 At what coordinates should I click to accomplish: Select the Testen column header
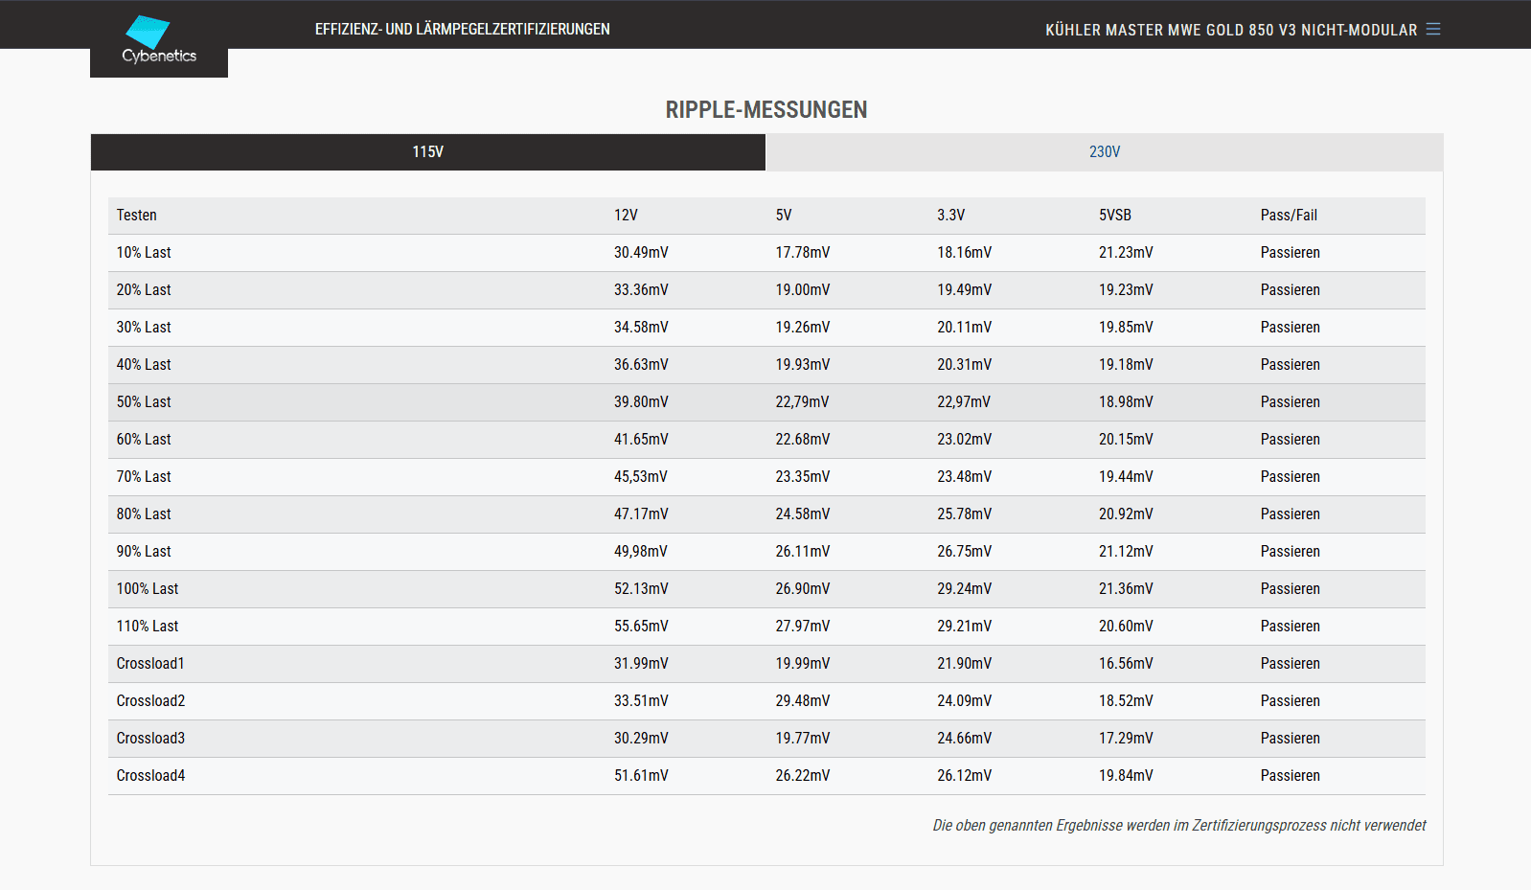tap(137, 216)
